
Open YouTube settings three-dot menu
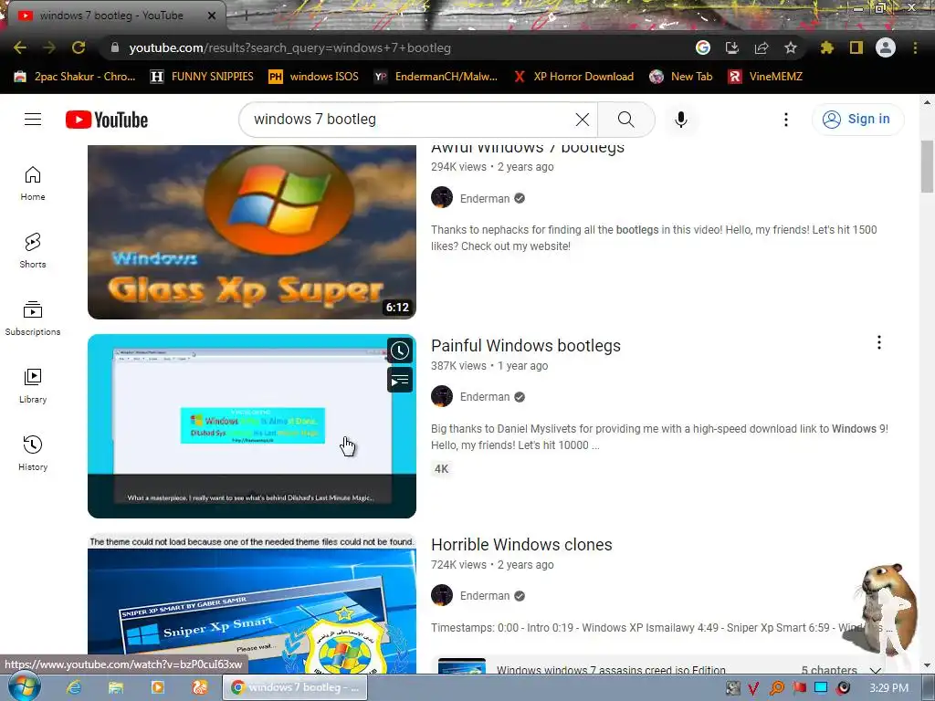pos(786,120)
